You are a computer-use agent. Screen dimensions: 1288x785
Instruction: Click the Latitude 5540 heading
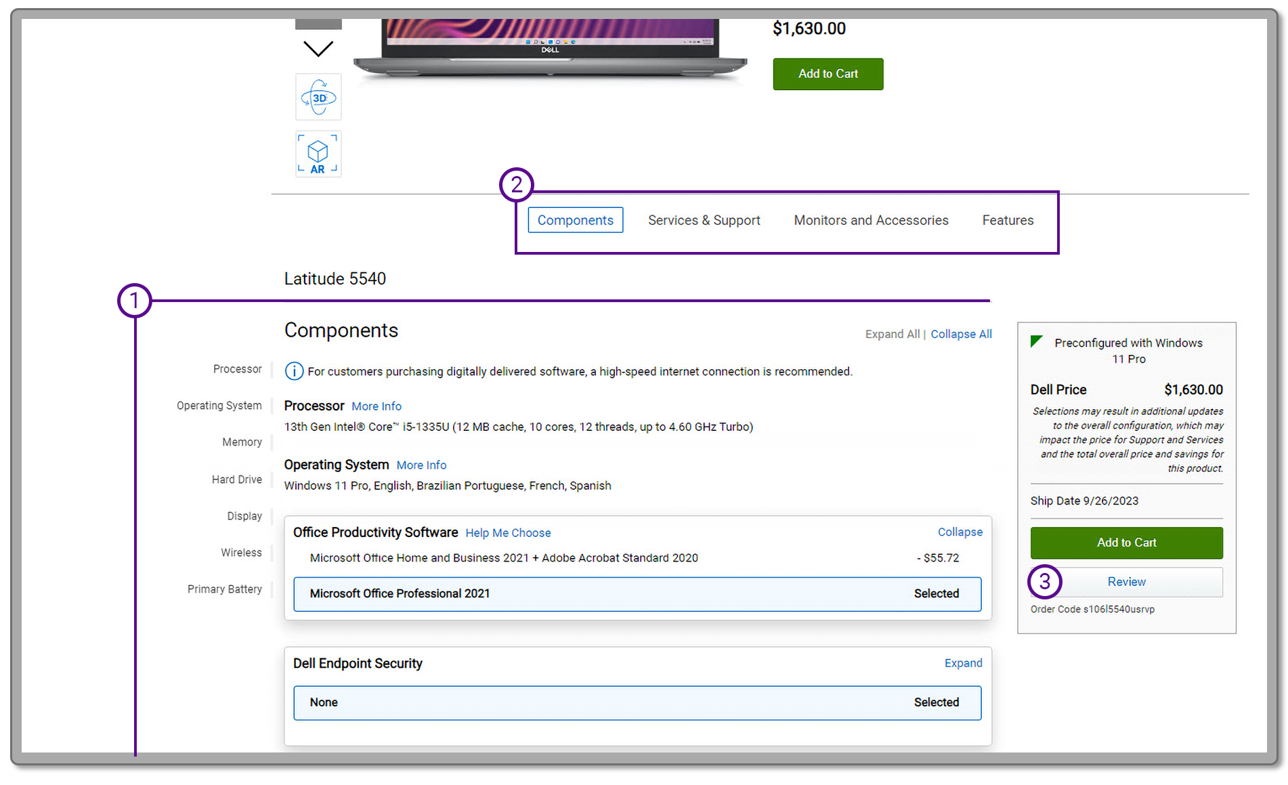pos(335,279)
